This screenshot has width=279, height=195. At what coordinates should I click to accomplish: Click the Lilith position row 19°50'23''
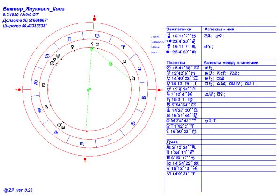coord(181,131)
